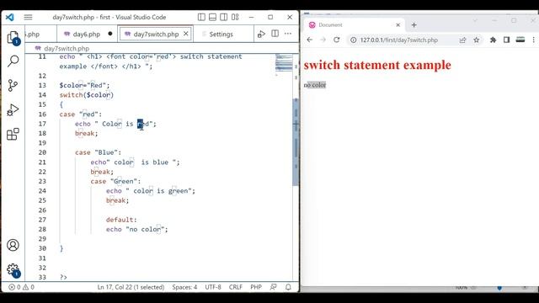
Task: Toggle the browser side panel icon
Action: (x=506, y=40)
